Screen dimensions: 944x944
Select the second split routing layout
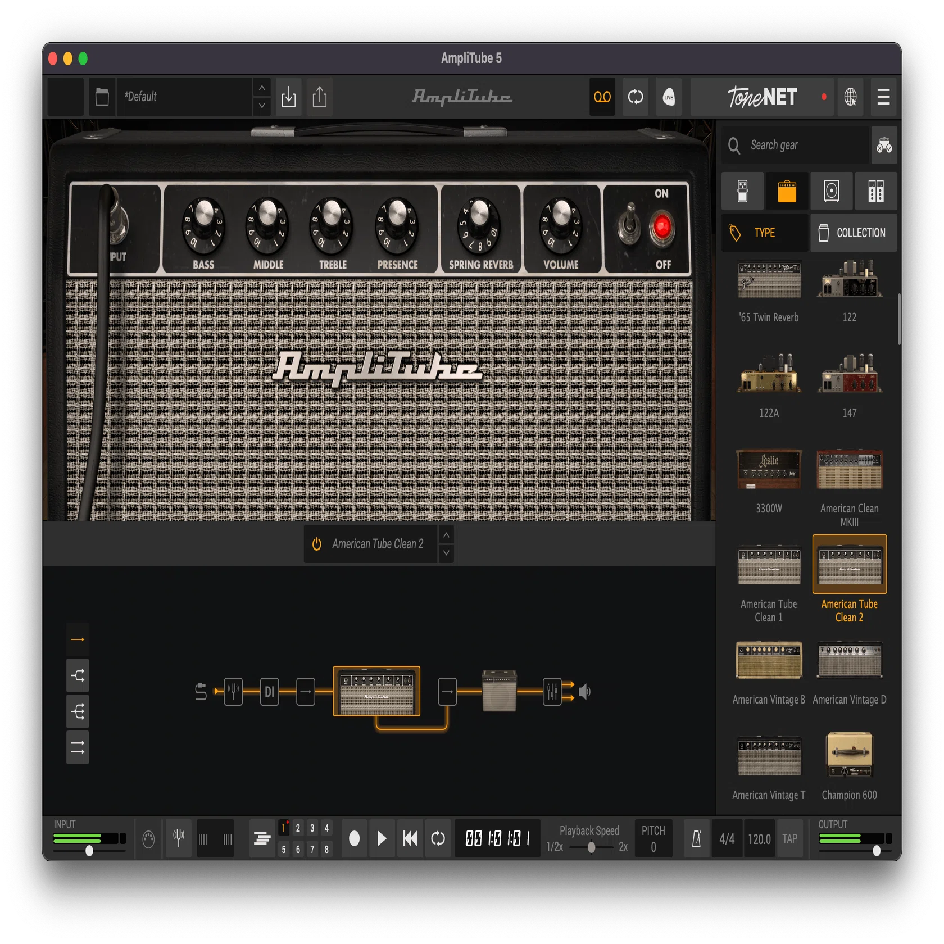(78, 675)
